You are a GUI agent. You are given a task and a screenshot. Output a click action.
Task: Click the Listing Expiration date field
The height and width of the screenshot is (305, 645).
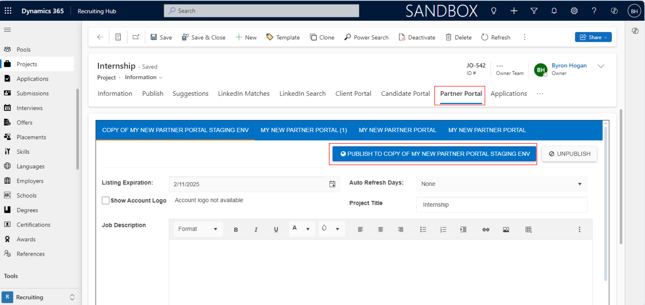point(254,184)
